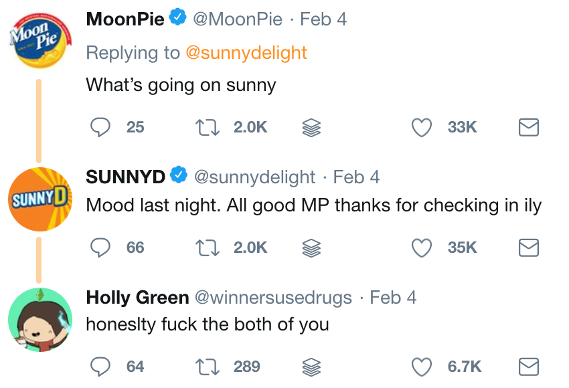Open Holly Green's profile name
The height and width of the screenshot is (388, 569).
137,297
